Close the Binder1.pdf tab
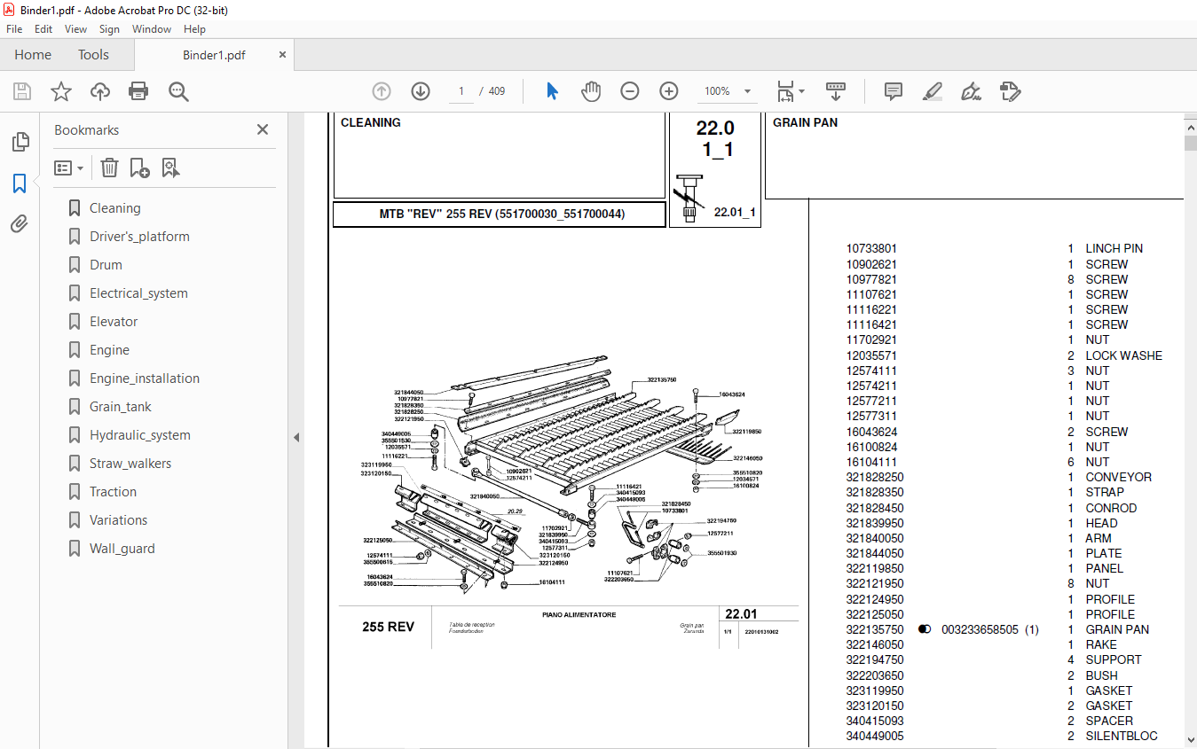 click(283, 54)
